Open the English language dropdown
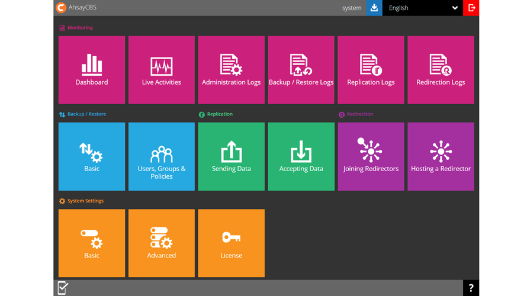 tap(423, 8)
